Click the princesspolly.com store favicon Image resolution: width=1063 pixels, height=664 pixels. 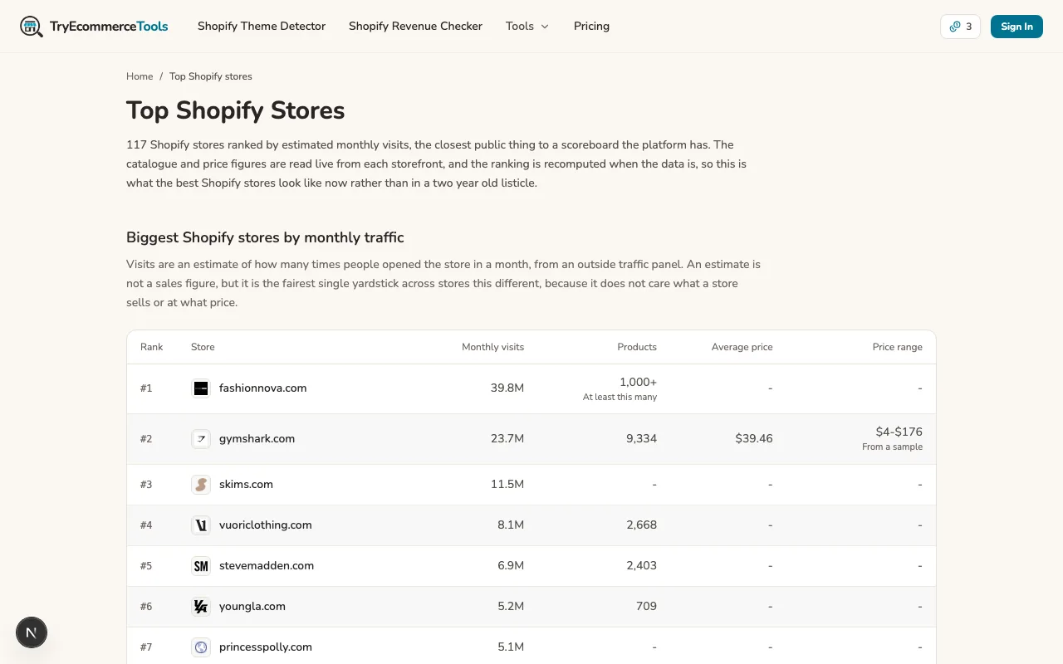pos(201,647)
